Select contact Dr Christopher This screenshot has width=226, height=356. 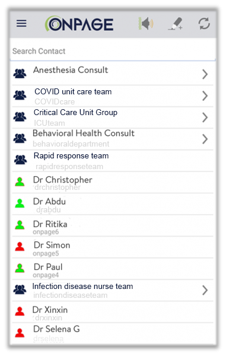pyautogui.click(x=113, y=183)
